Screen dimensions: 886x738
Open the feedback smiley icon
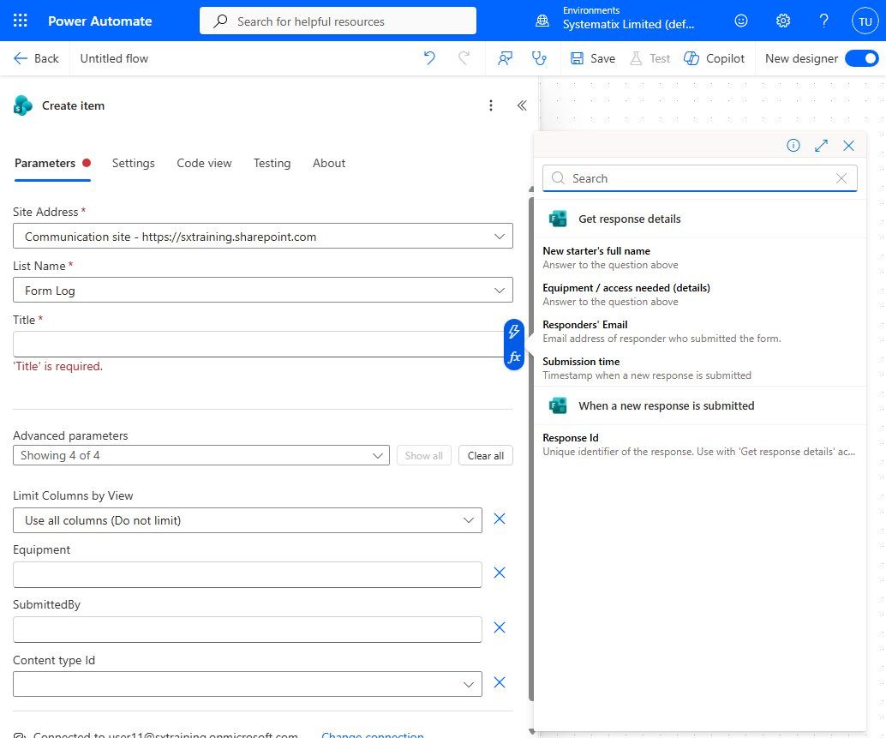(x=741, y=21)
